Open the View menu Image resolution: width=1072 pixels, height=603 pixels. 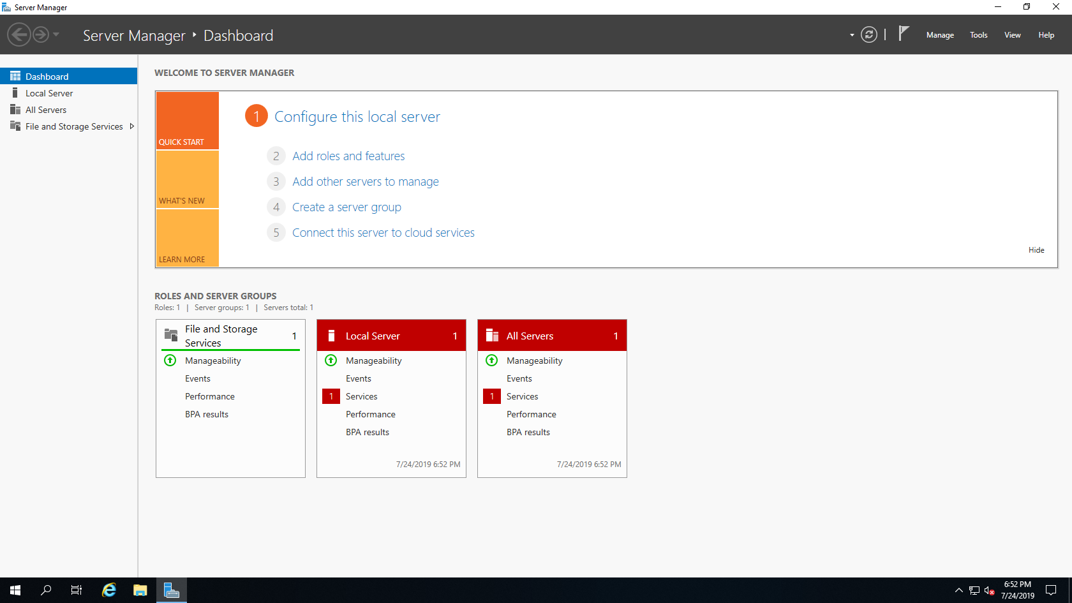pyautogui.click(x=1012, y=35)
